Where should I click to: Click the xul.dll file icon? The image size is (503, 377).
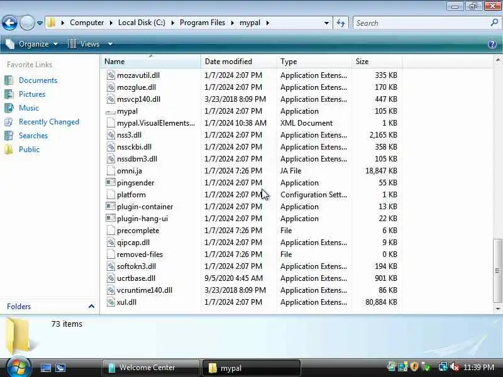pyautogui.click(x=111, y=302)
